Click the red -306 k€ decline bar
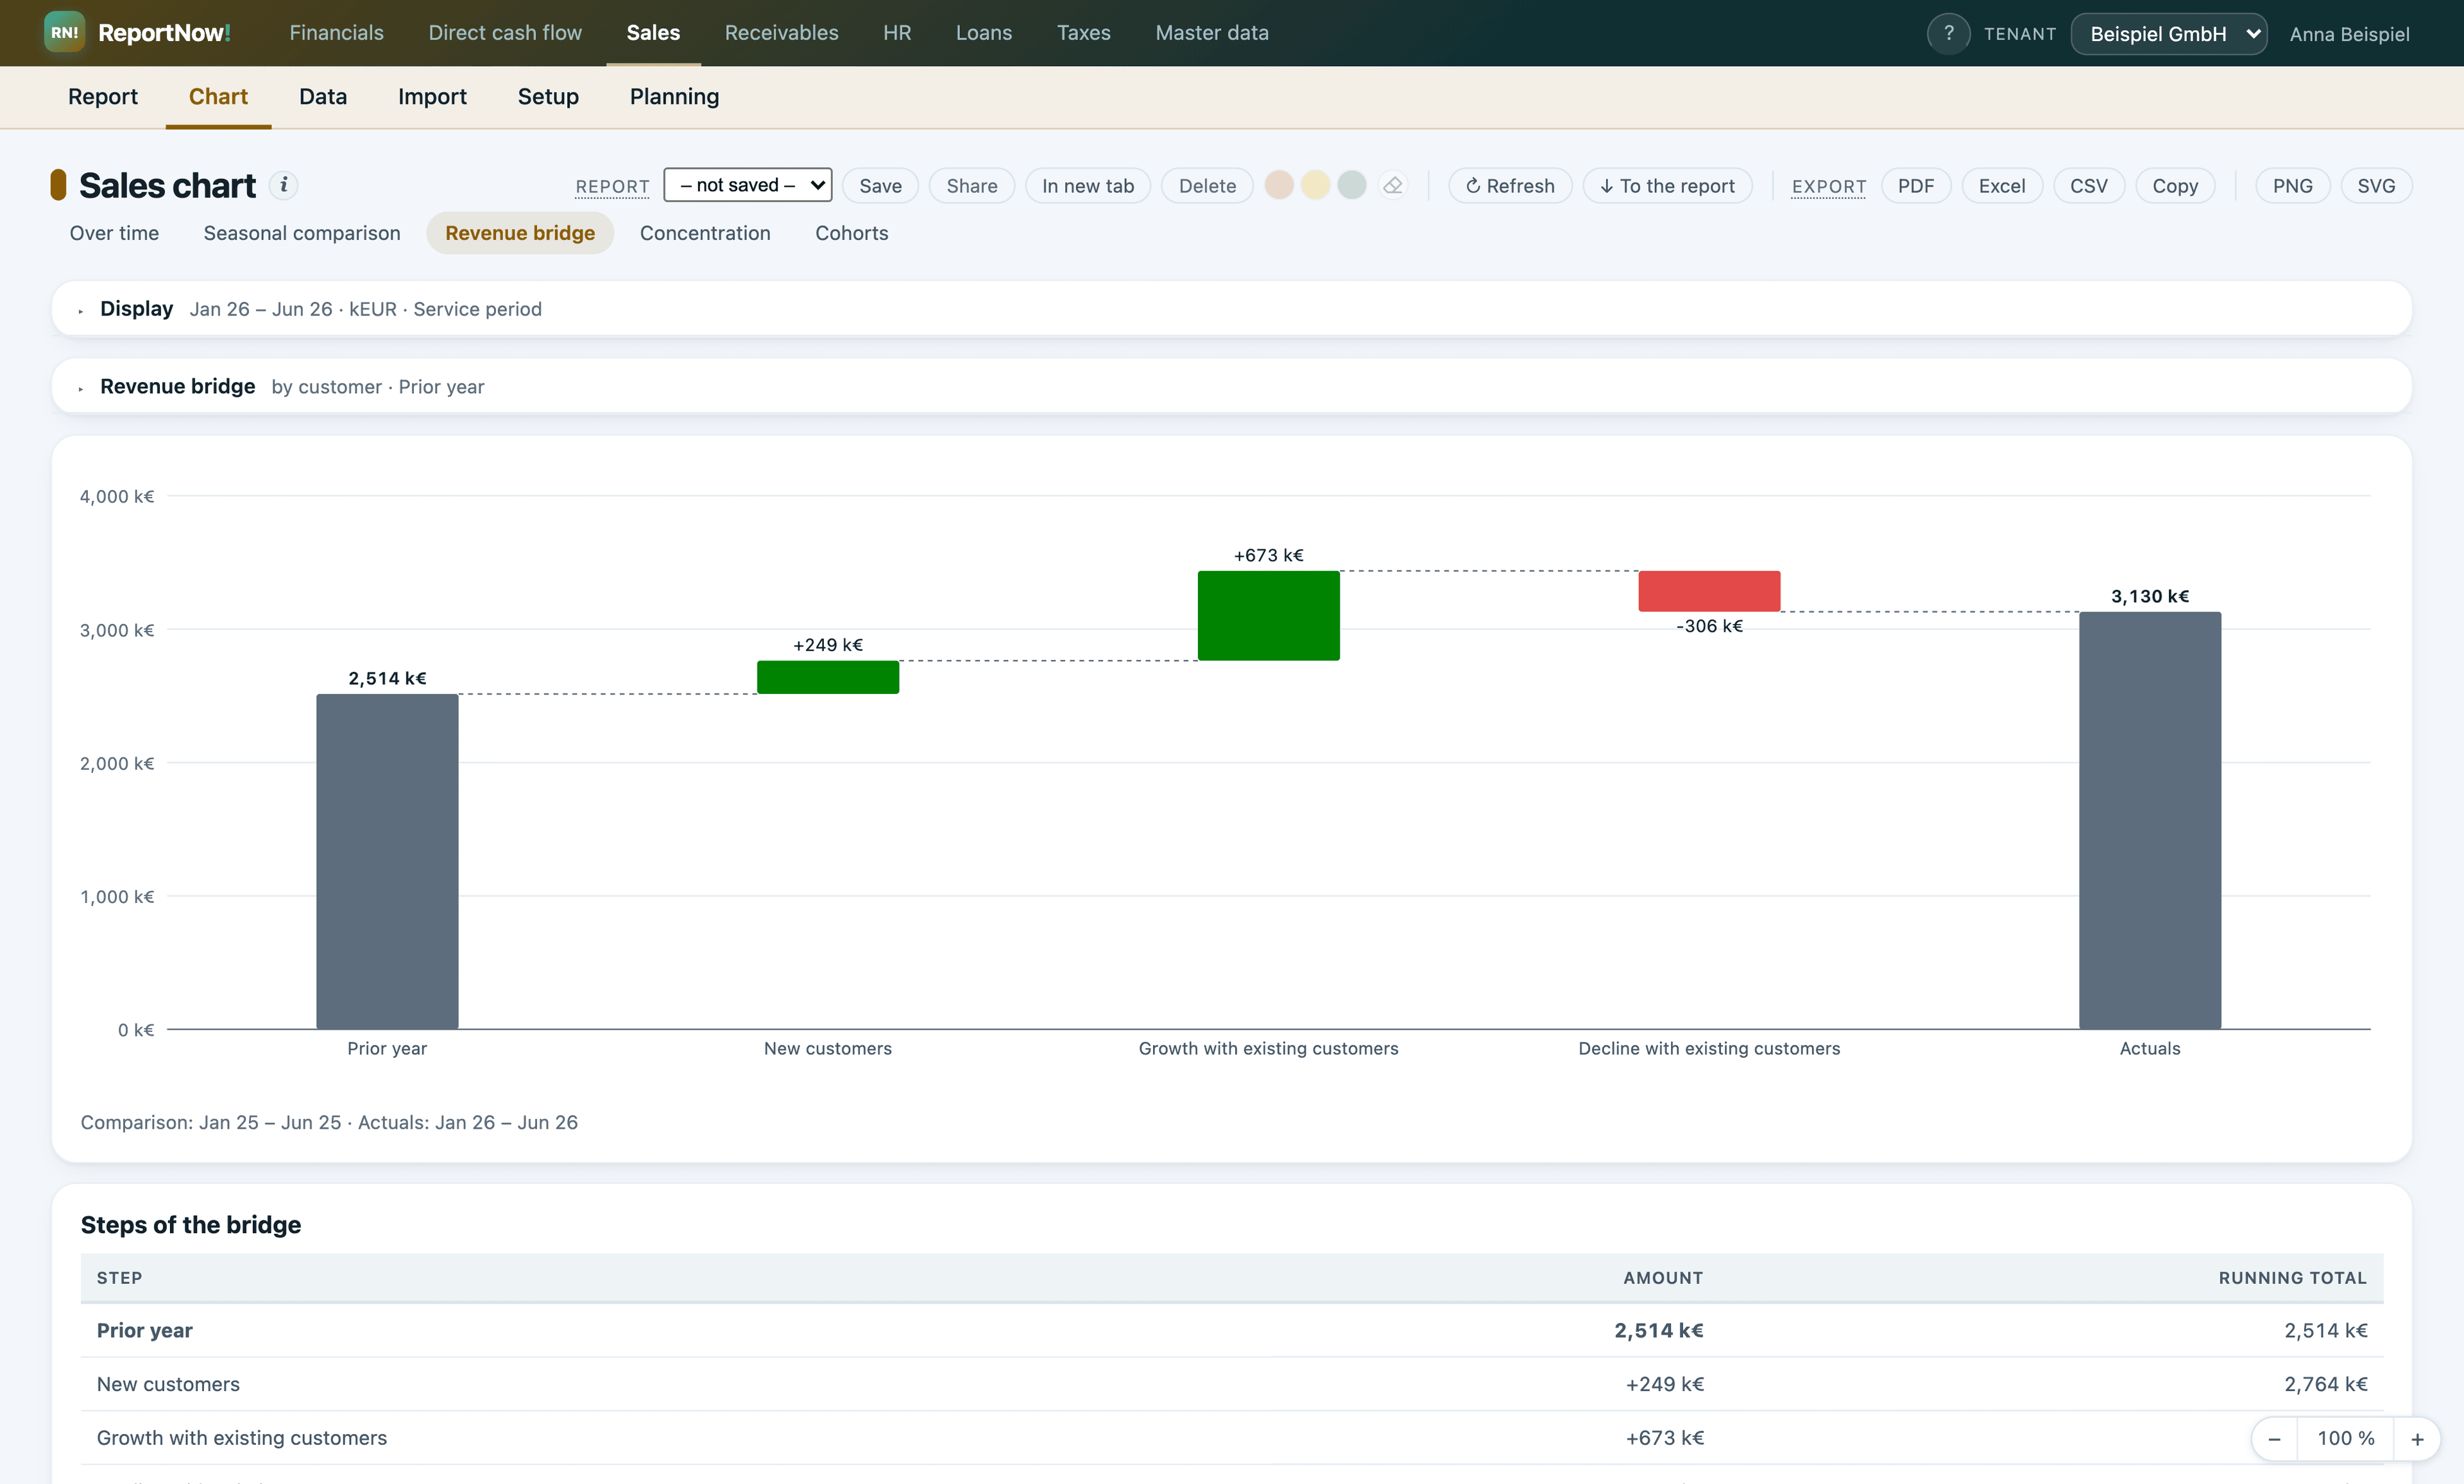This screenshot has height=1484, width=2464. [1709, 591]
